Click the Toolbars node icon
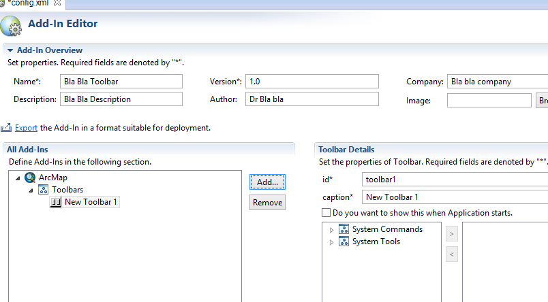Viewport: 548px width, 302px height. coord(44,190)
